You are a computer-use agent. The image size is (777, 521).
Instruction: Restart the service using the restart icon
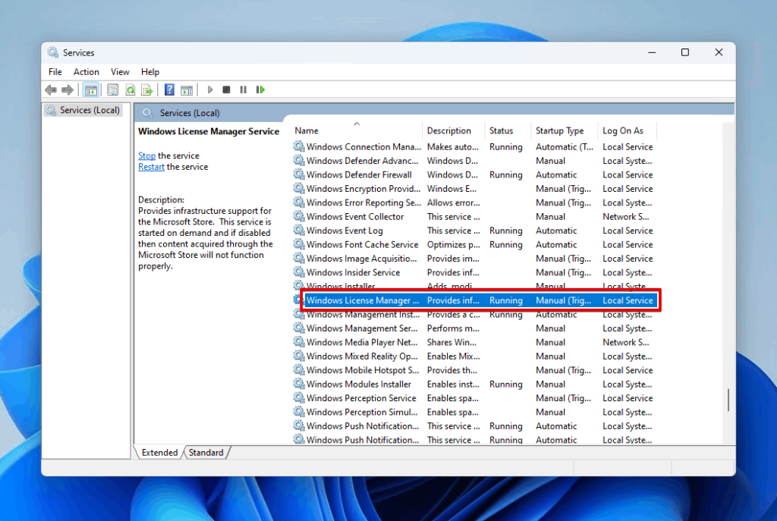pos(260,89)
